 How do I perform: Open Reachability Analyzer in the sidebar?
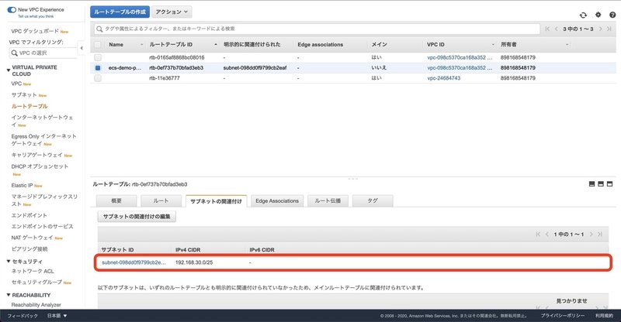[36, 305]
